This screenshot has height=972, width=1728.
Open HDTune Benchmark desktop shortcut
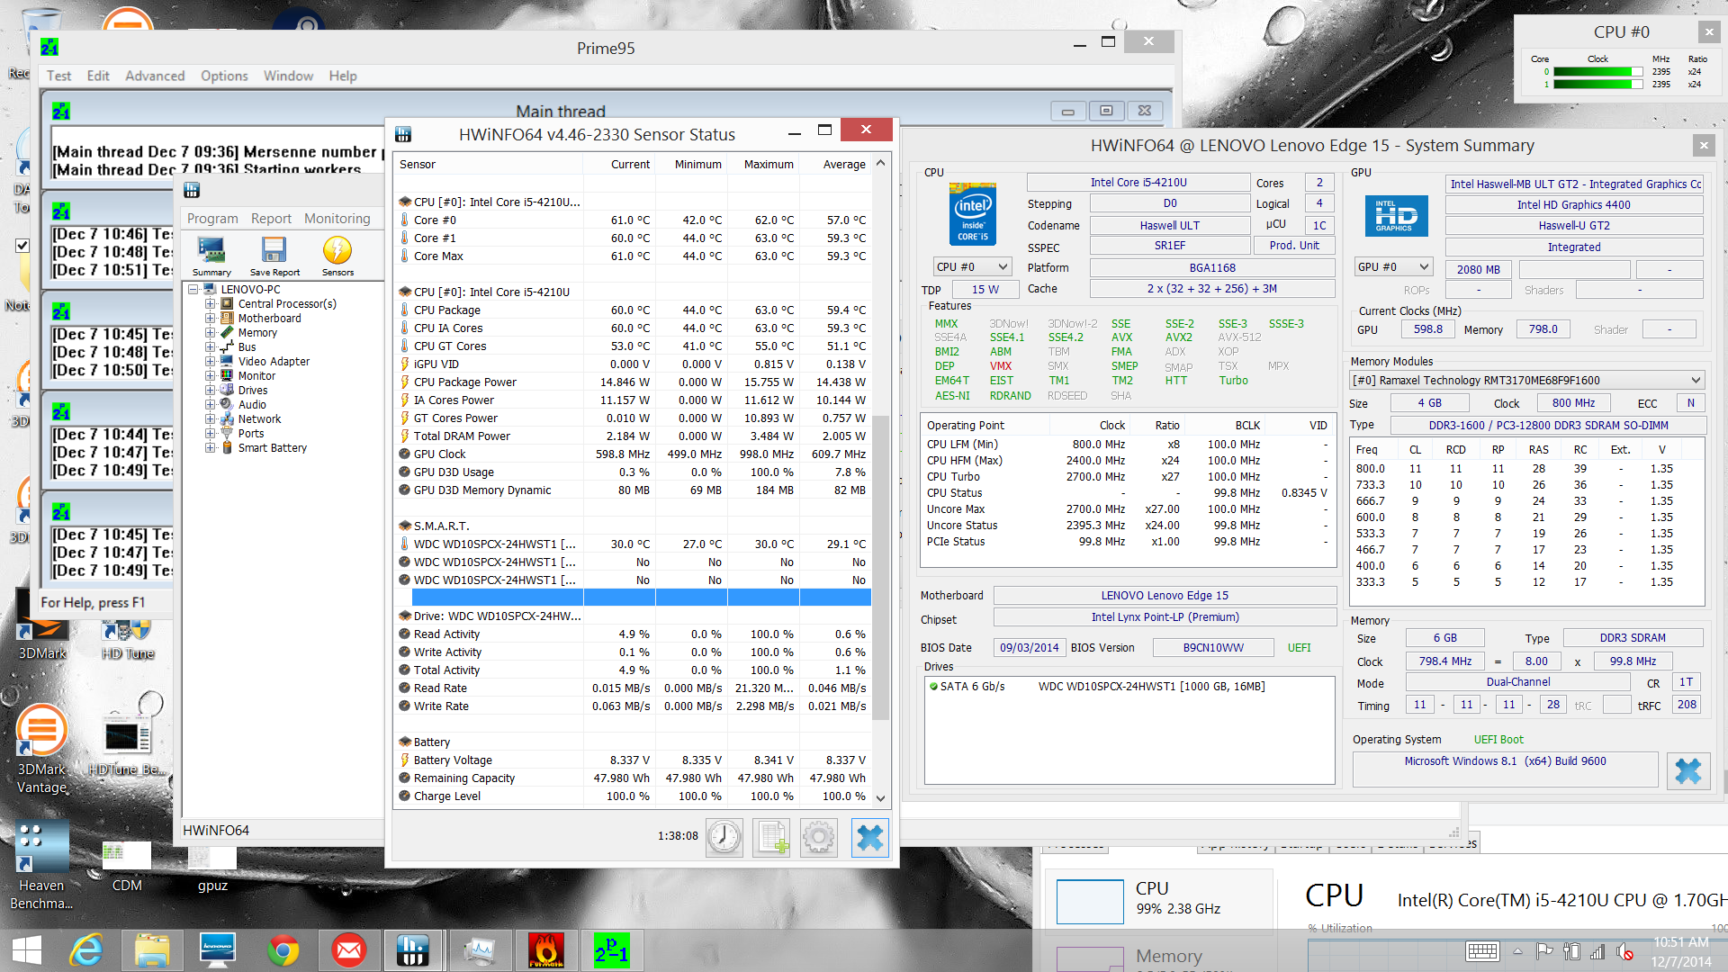click(127, 743)
